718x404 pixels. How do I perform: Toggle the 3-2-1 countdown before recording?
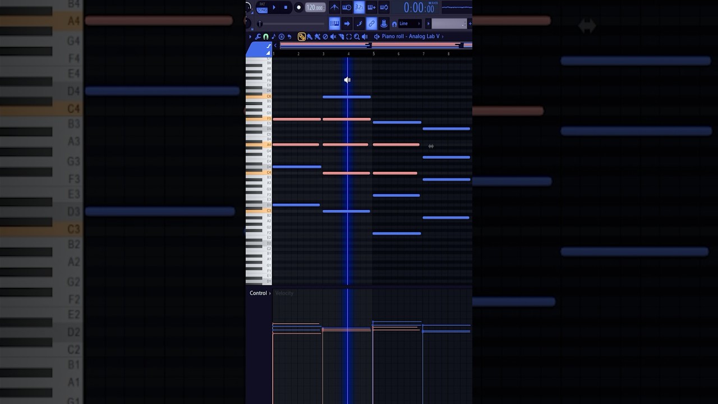(x=359, y=7)
